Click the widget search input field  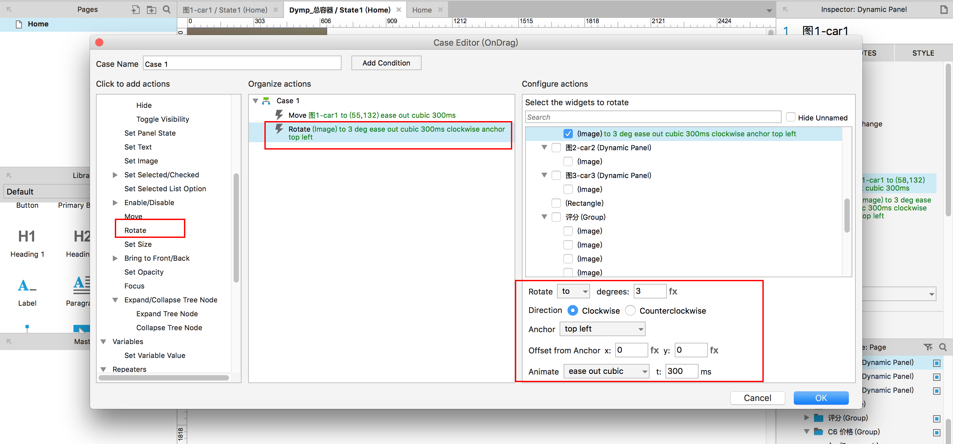tap(653, 117)
